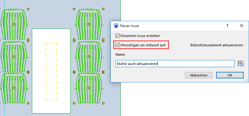This screenshot has width=249, height=116.
Task: Click into the Name text field
Action: [175, 64]
